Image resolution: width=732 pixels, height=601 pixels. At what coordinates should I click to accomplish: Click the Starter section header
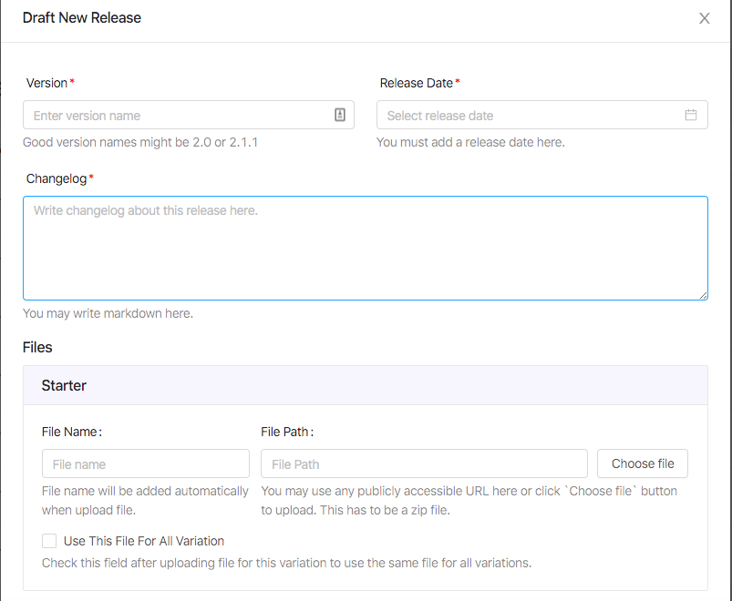pos(366,385)
